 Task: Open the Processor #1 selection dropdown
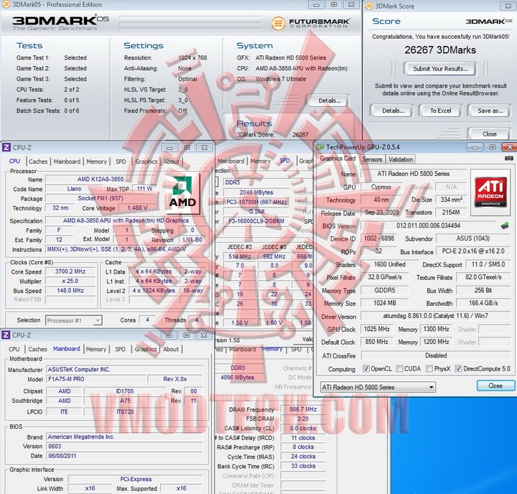pos(73,320)
